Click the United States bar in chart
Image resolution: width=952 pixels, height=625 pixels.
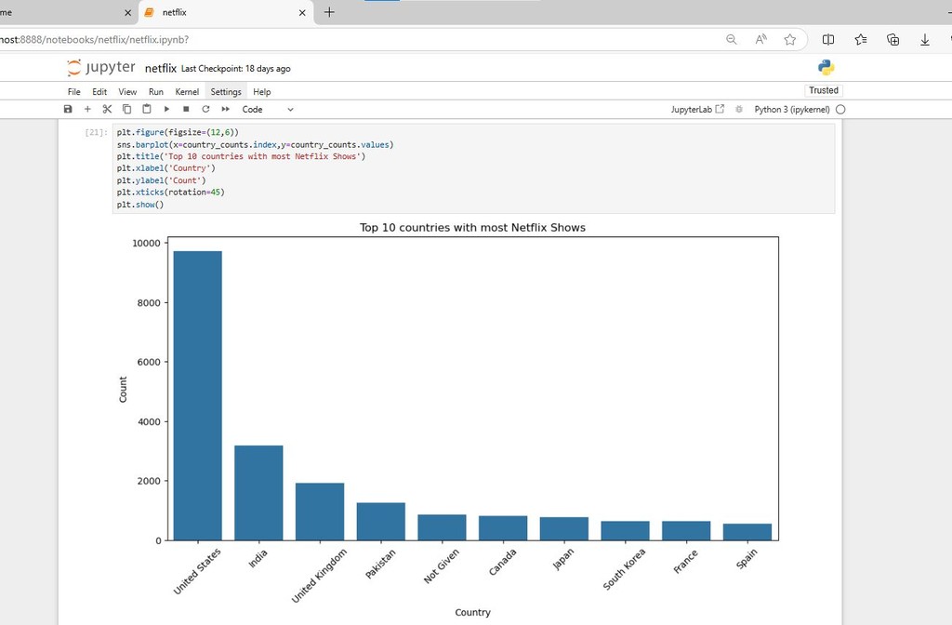point(198,395)
